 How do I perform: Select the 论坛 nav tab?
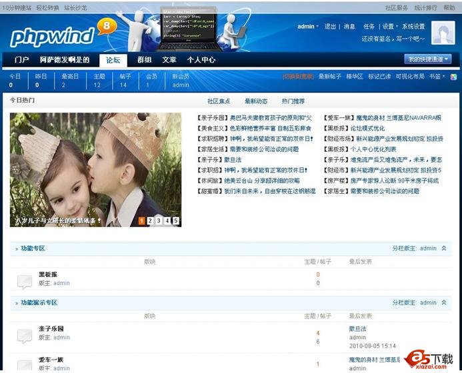[113, 60]
